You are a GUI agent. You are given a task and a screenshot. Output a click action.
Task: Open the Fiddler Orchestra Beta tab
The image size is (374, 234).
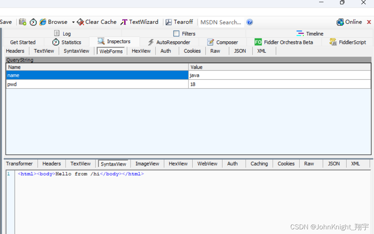(284, 42)
